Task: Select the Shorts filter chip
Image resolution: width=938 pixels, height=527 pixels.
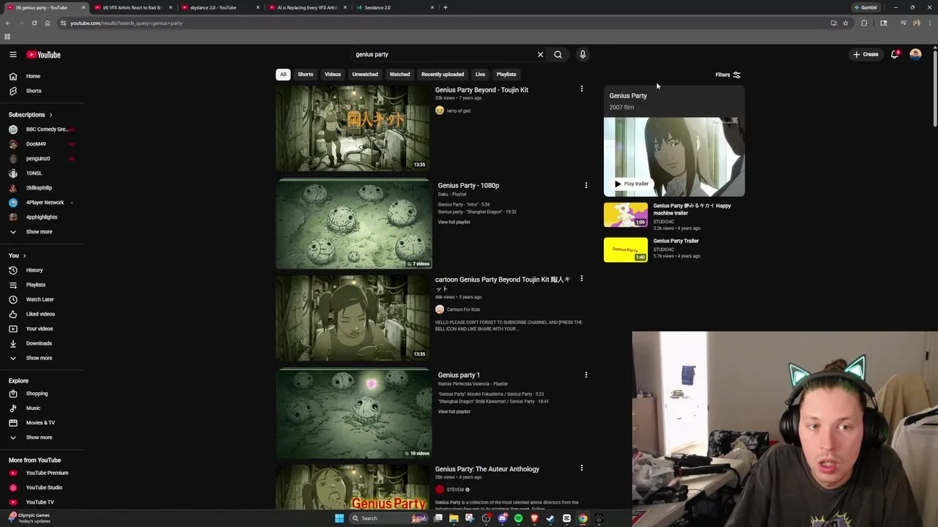Action: point(306,74)
